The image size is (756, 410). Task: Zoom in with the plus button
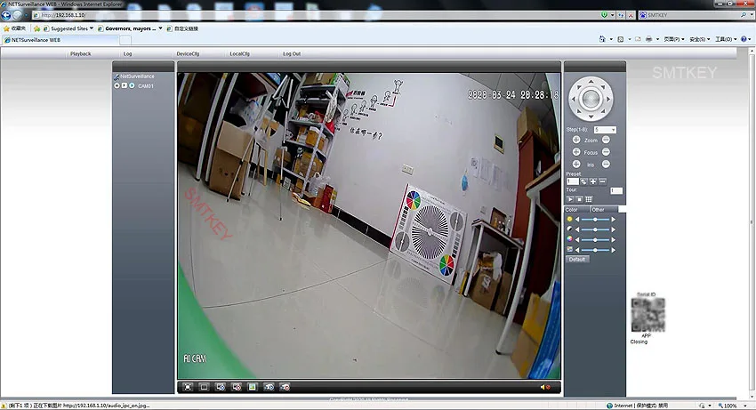576,140
